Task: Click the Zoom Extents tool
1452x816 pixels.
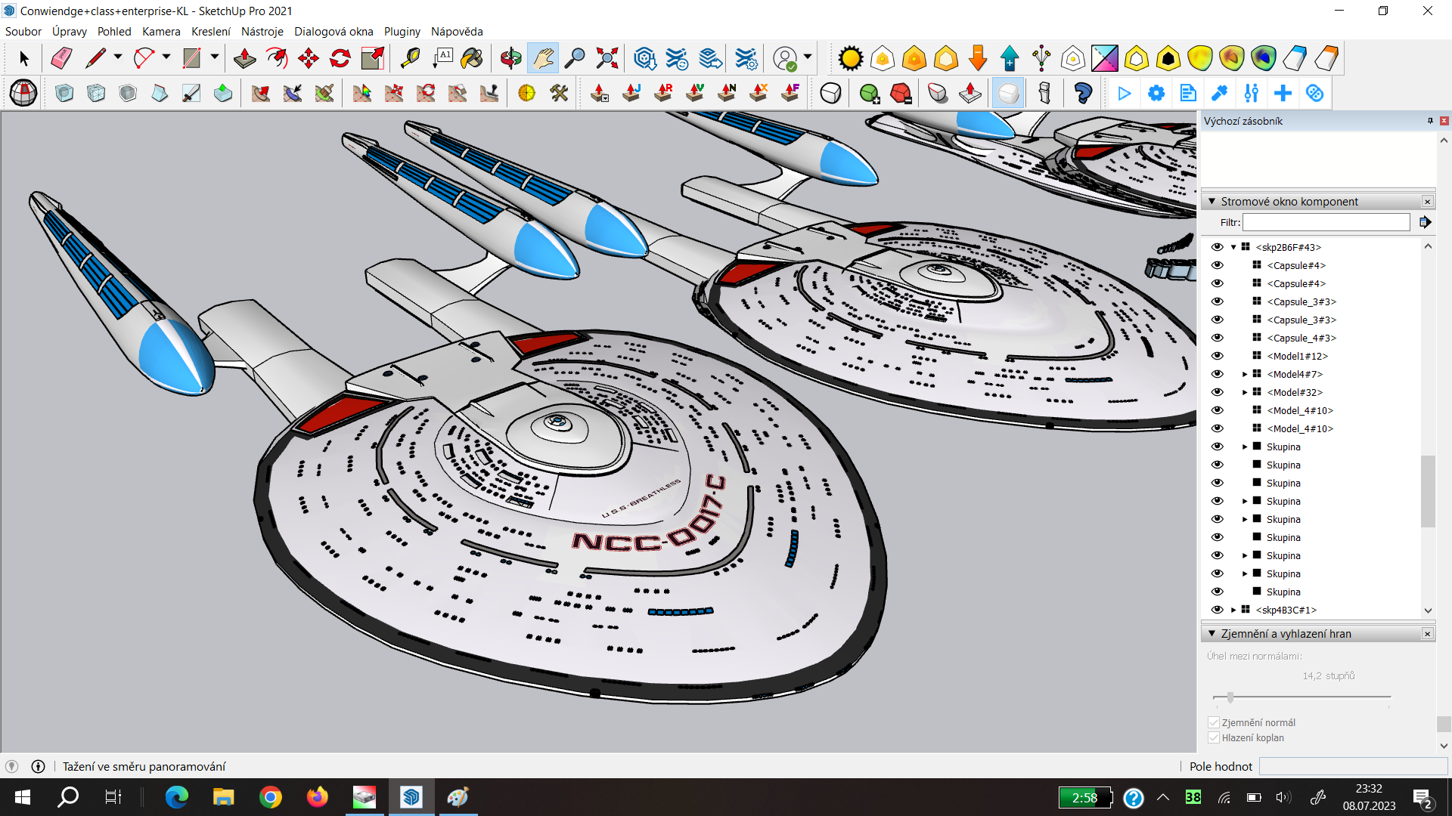Action: 607,58
